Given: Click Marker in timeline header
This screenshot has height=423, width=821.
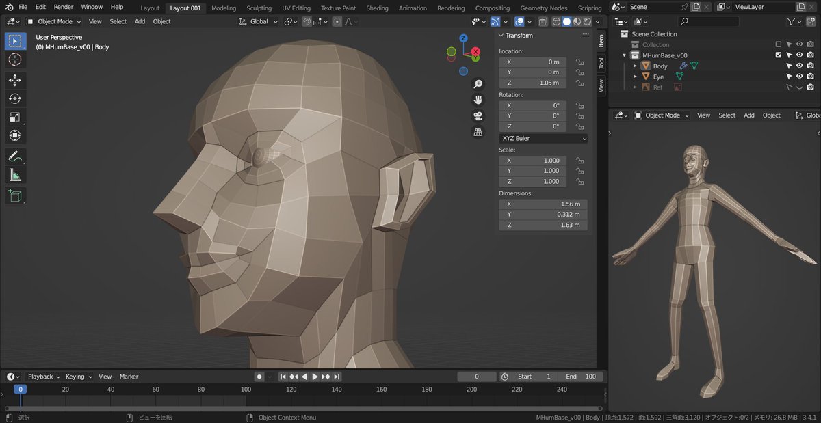Looking at the screenshot, I should click(129, 377).
